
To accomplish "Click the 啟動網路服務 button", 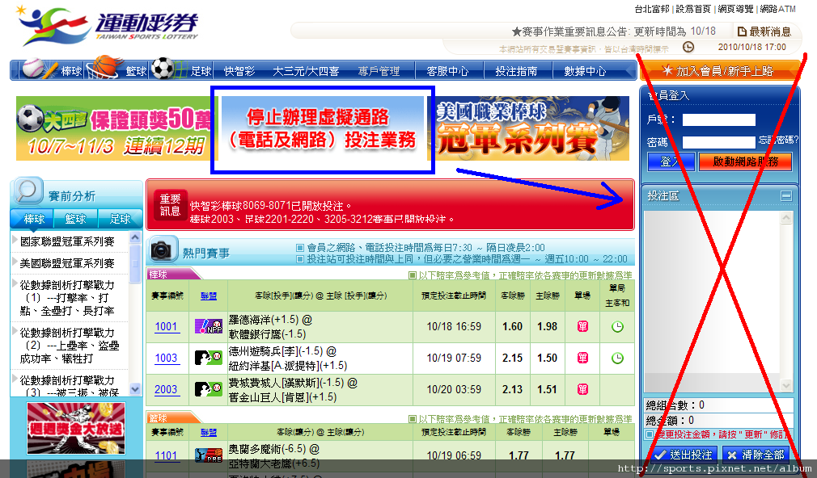I will 745,161.
